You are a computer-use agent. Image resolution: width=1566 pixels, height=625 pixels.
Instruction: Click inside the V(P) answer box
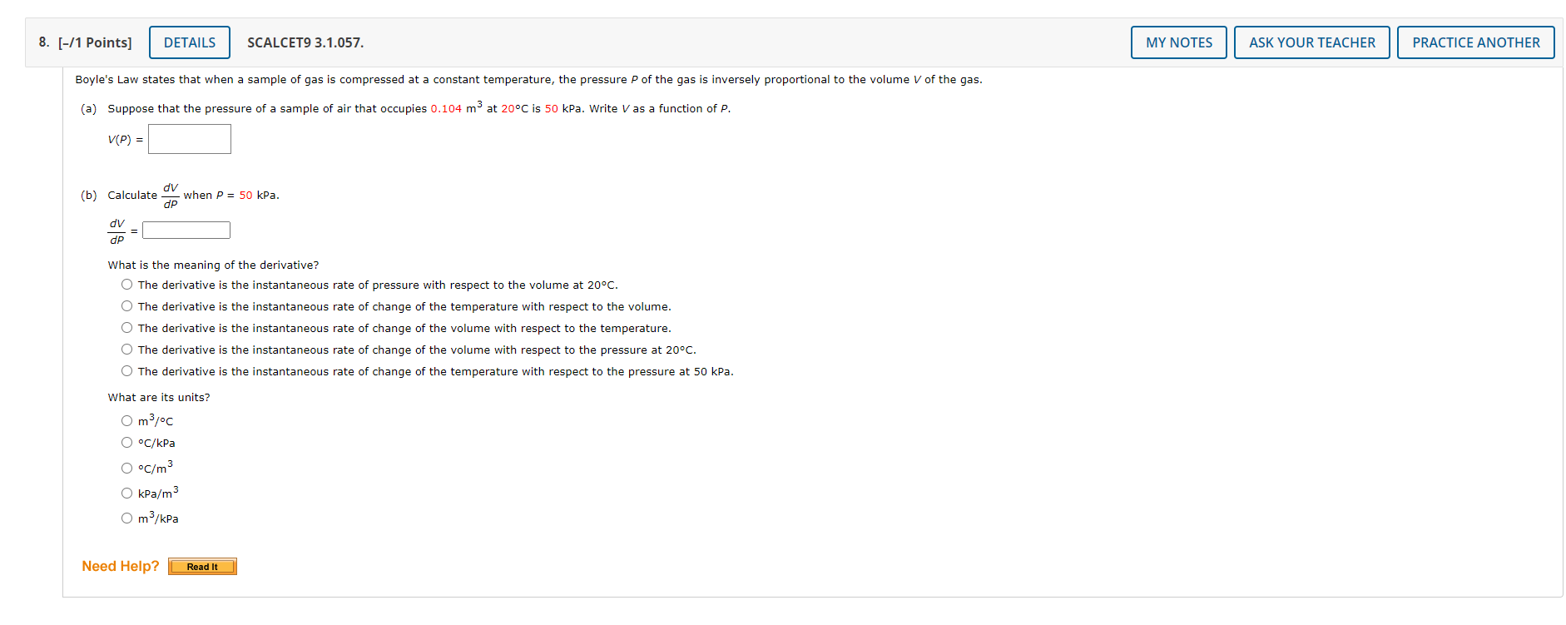coord(189,139)
